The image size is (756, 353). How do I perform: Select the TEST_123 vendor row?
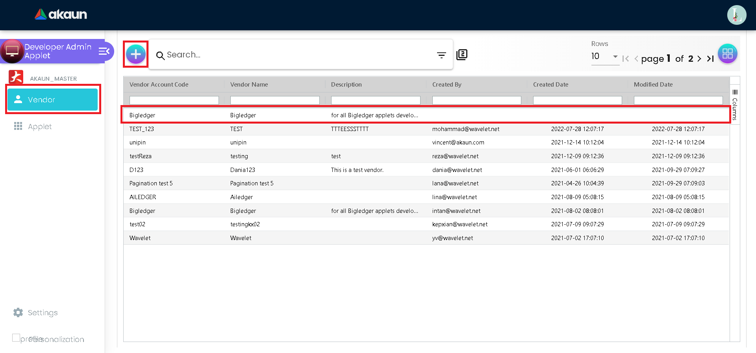276,129
